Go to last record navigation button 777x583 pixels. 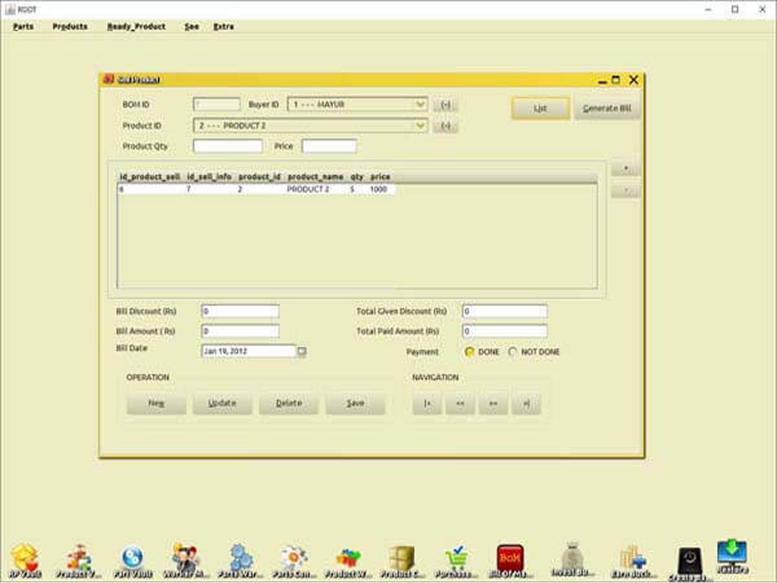coord(526,404)
